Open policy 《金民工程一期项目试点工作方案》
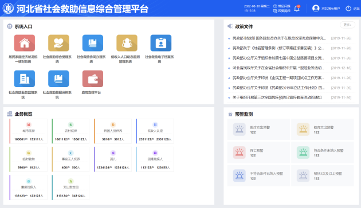The width and height of the screenshot is (361, 208). tap(278, 78)
